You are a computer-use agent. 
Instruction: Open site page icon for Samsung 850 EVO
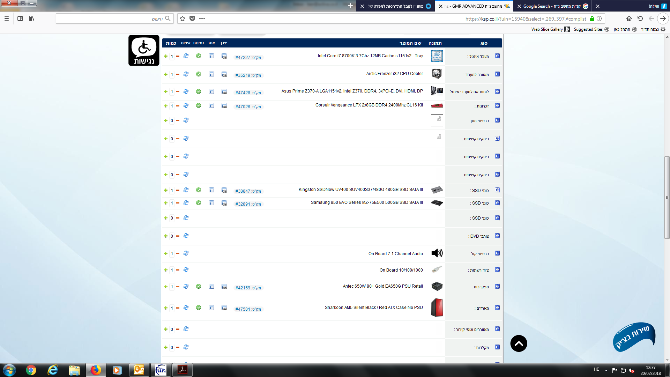tap(211, 203)
